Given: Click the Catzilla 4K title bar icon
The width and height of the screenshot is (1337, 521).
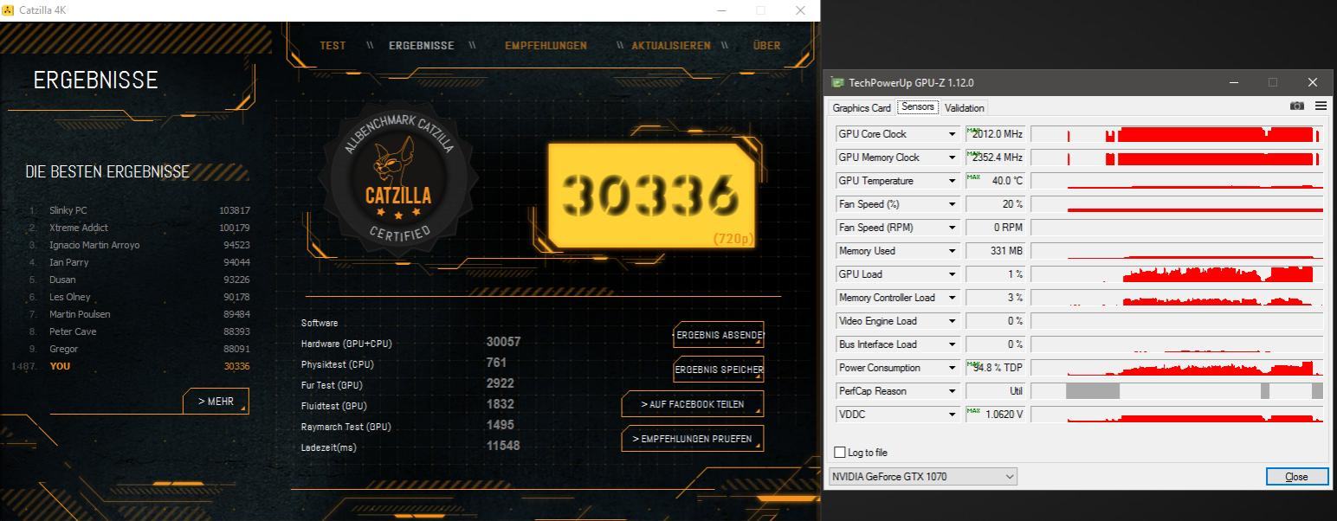Looking at the screenshot, I should click(x=8, y=10).
